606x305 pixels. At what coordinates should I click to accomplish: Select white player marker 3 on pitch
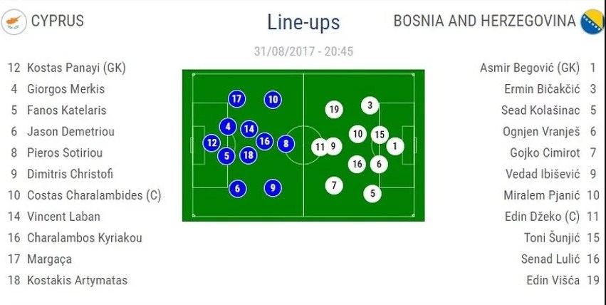tap(369, 105)
